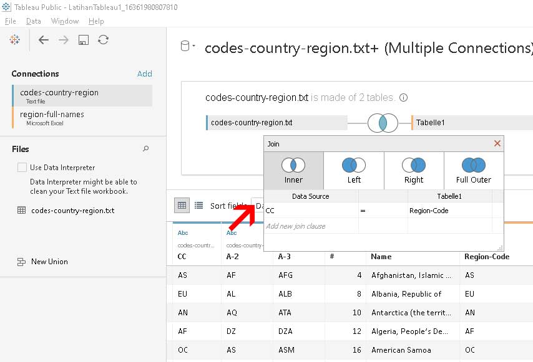
Task: Enable Use Data Interpreter checkbox
Action: click(x=22, y=167)
